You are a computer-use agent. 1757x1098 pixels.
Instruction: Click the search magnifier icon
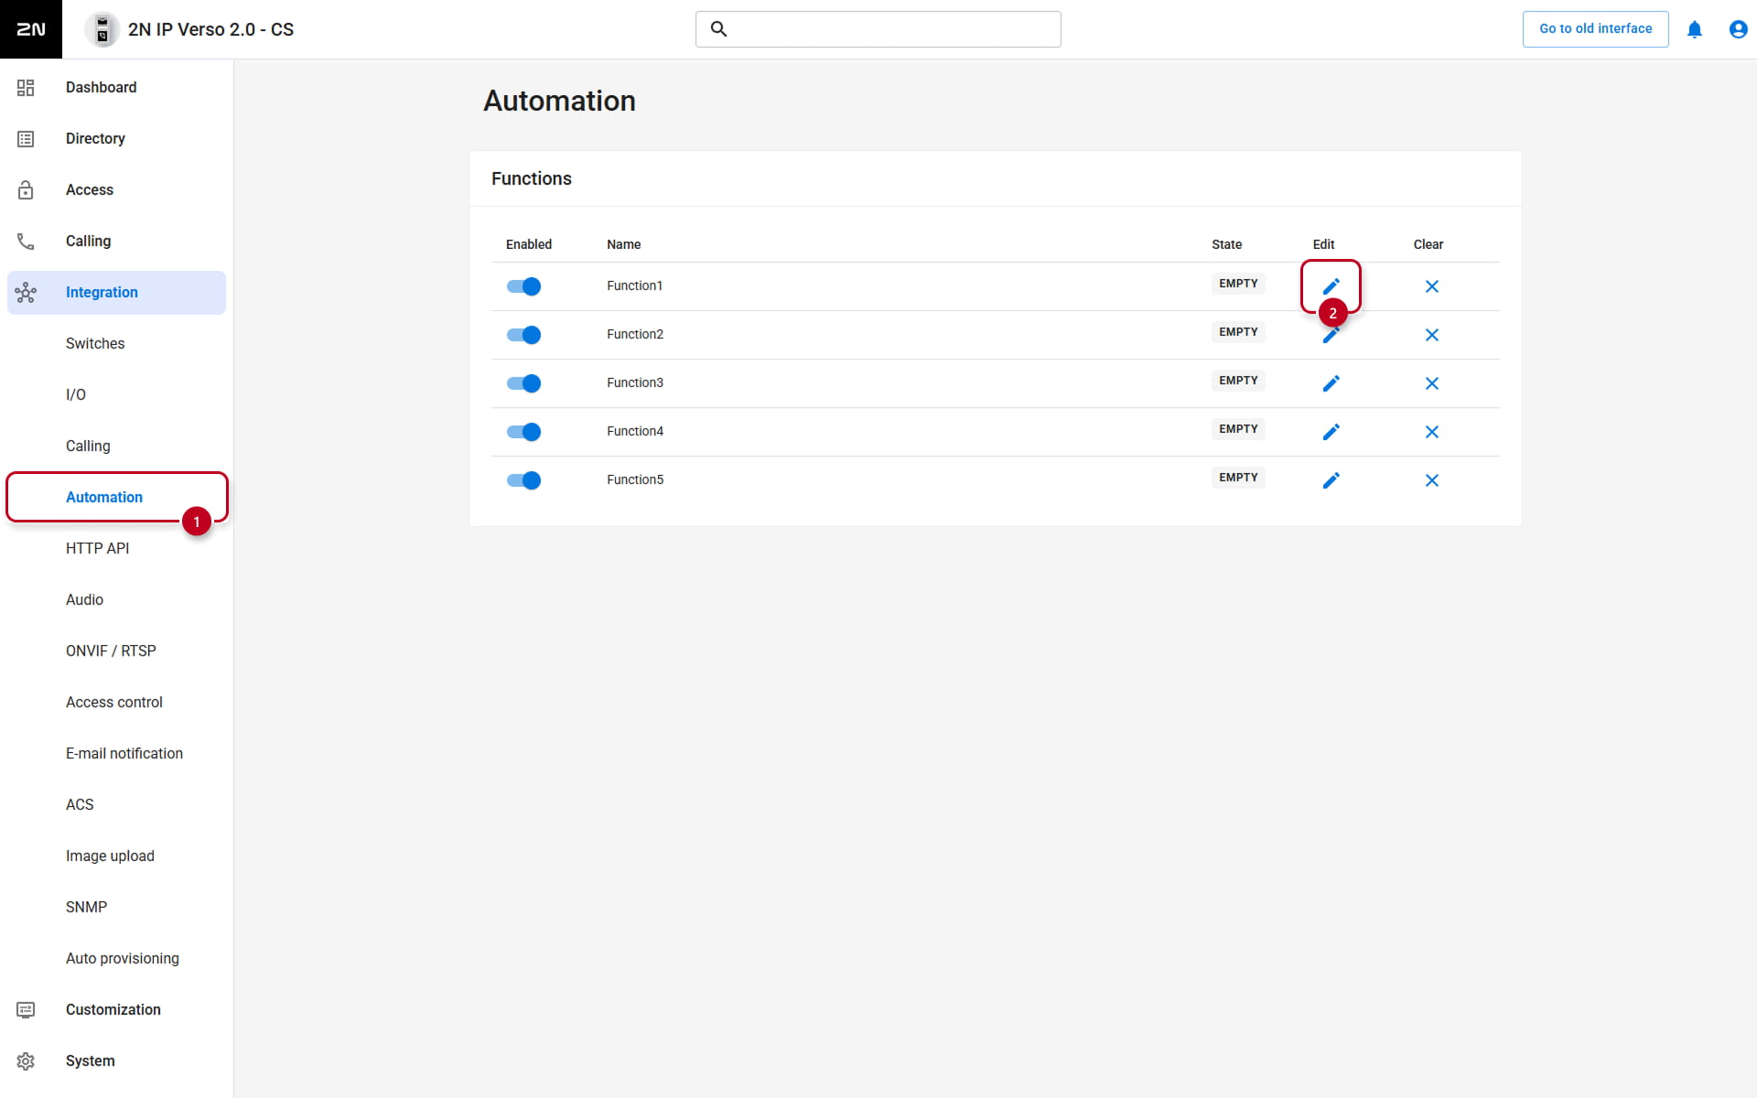[719, 29]
